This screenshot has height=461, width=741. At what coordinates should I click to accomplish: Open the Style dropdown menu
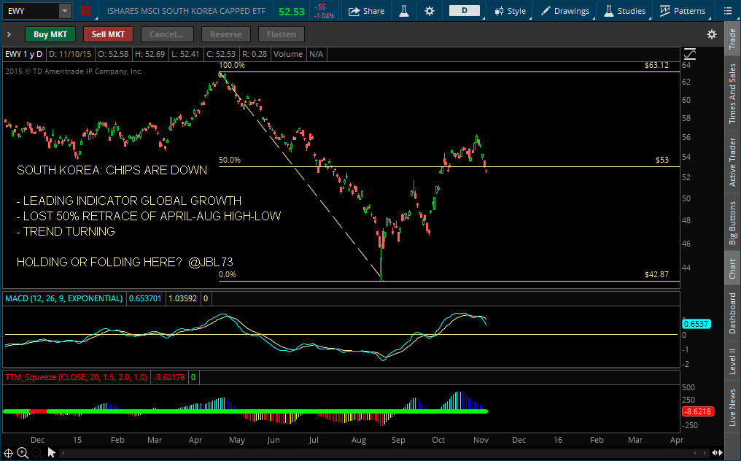click(511, 11)
